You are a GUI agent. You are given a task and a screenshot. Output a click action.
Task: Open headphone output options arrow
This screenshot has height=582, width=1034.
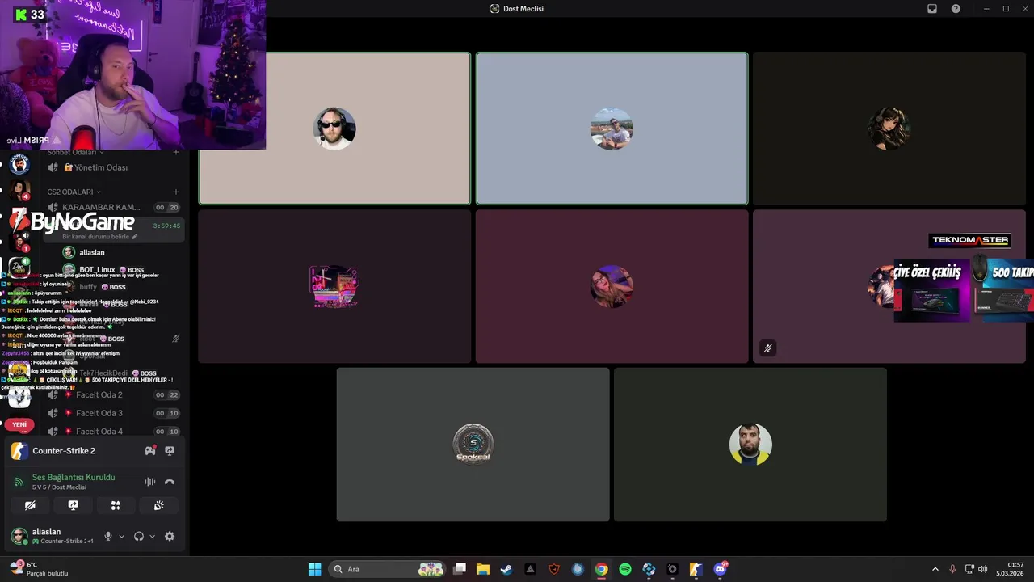[152, 536]
